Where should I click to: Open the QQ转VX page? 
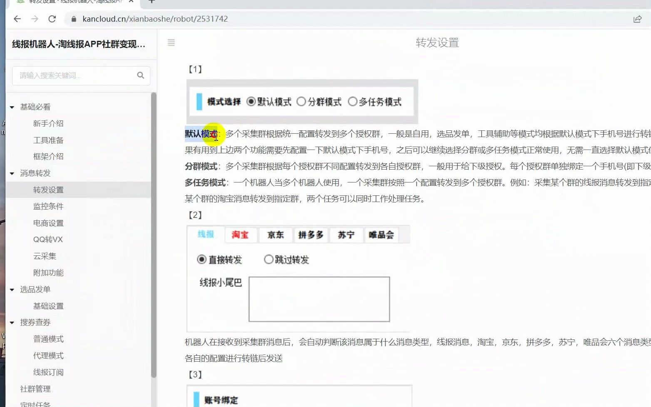tap(48, 240)
